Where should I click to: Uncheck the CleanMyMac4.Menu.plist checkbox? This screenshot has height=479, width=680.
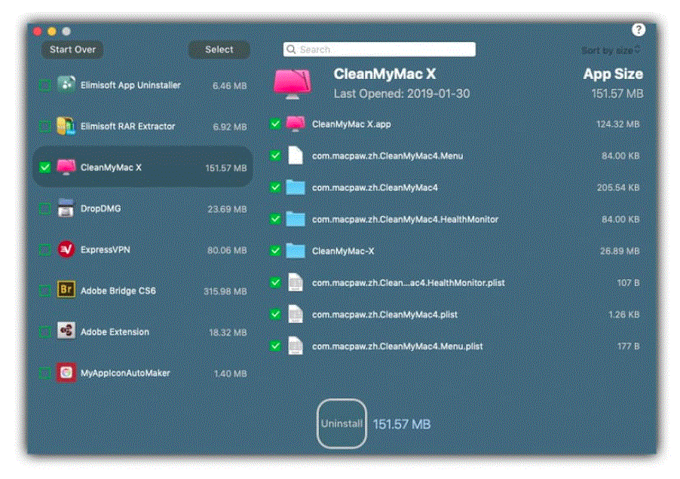[275, 346]
